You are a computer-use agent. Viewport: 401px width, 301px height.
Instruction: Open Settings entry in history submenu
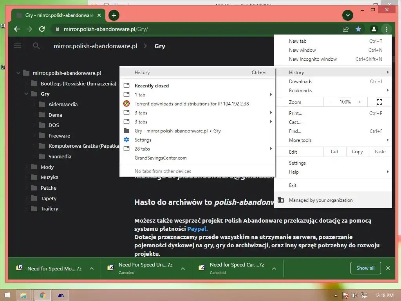[x=197, y=140]
